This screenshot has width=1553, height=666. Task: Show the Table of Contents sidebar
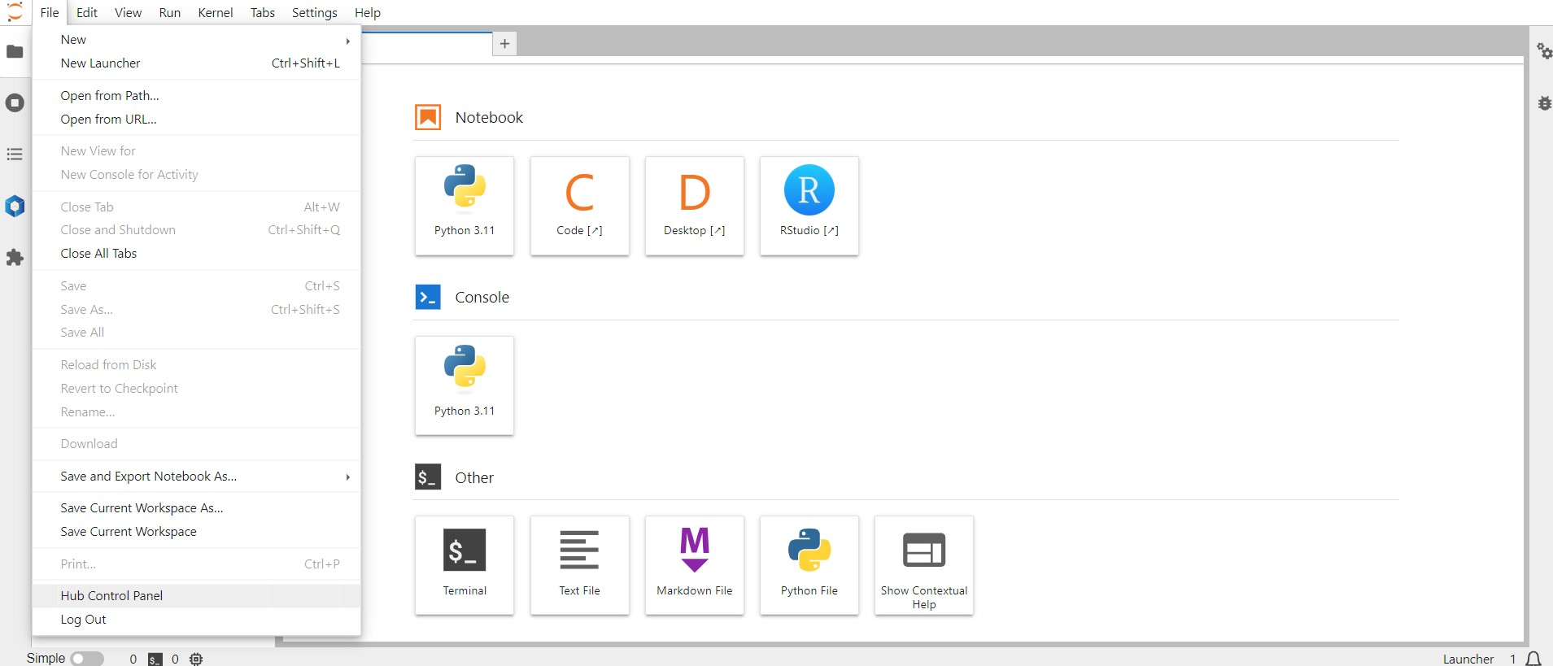[15, 155]
